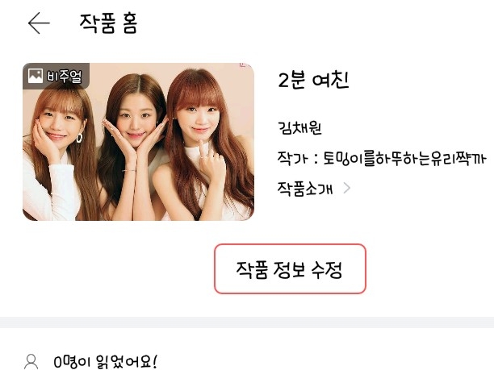Go back using the left arrow icon

point(39,23)
